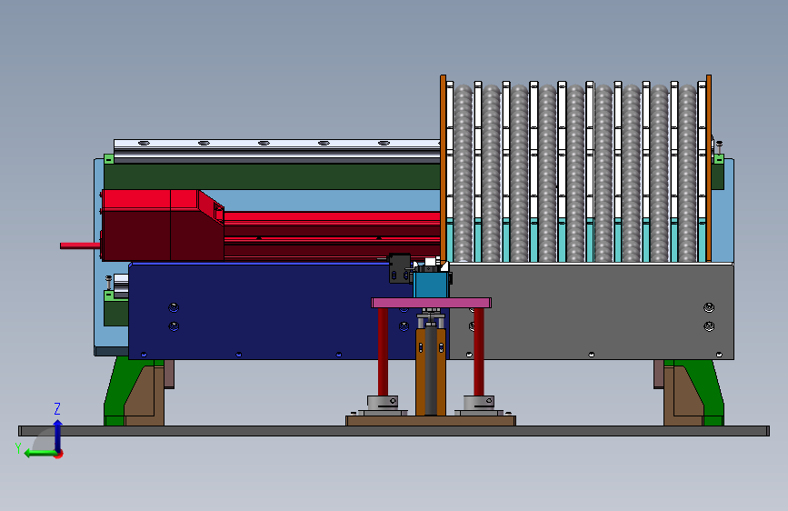This screenshot has width=788, height=511.
Task: Select the thin red motor shaft protruding left
Action: point(80,245)
